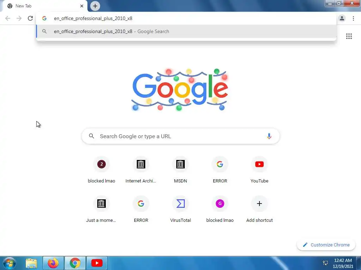Click the Google holiday lights doodle

coord(180,90)
